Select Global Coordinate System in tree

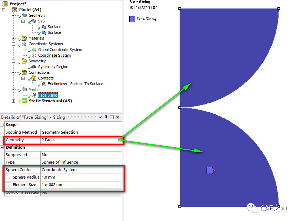60,50
